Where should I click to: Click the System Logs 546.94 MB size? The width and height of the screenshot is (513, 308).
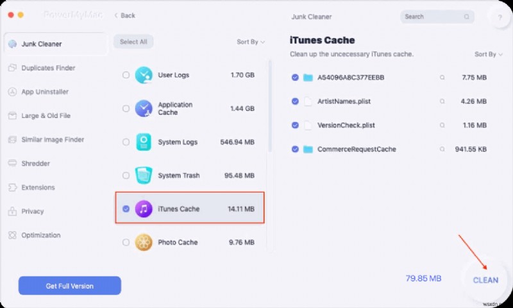pyautogui.click(x=237, y=142)
